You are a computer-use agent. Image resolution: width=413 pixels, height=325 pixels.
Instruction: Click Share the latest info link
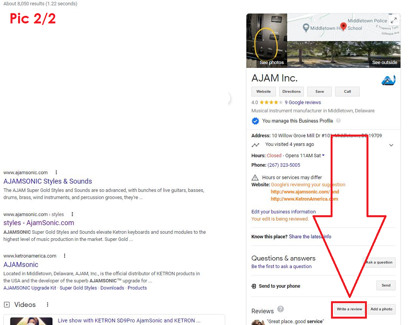(x=310, y=237)
